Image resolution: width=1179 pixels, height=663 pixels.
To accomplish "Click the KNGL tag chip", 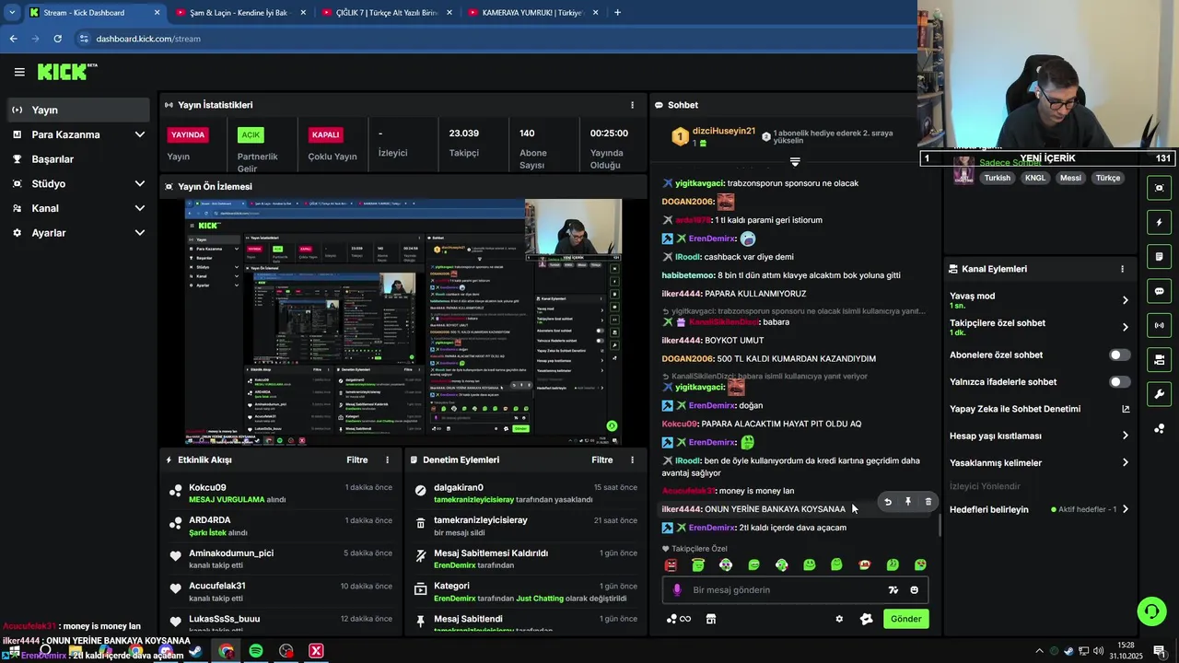I will point(1035,178).
